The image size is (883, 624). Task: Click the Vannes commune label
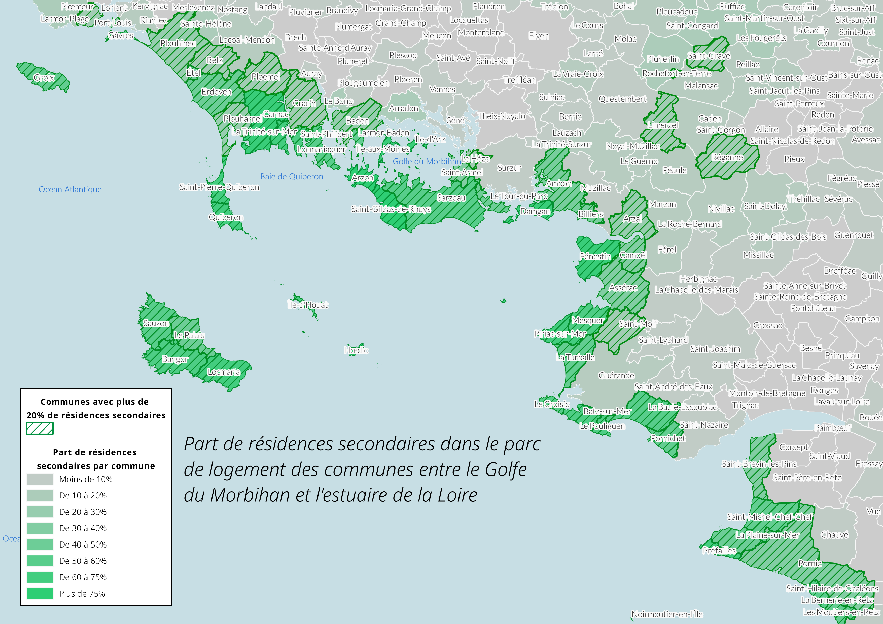tap(443, 90)
